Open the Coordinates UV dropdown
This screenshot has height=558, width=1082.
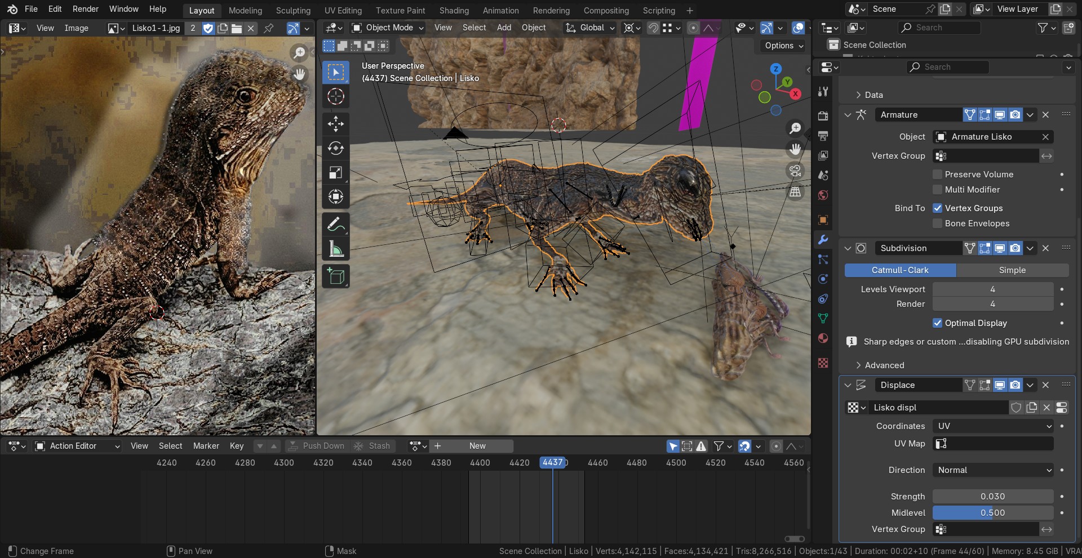coord(993,426)
